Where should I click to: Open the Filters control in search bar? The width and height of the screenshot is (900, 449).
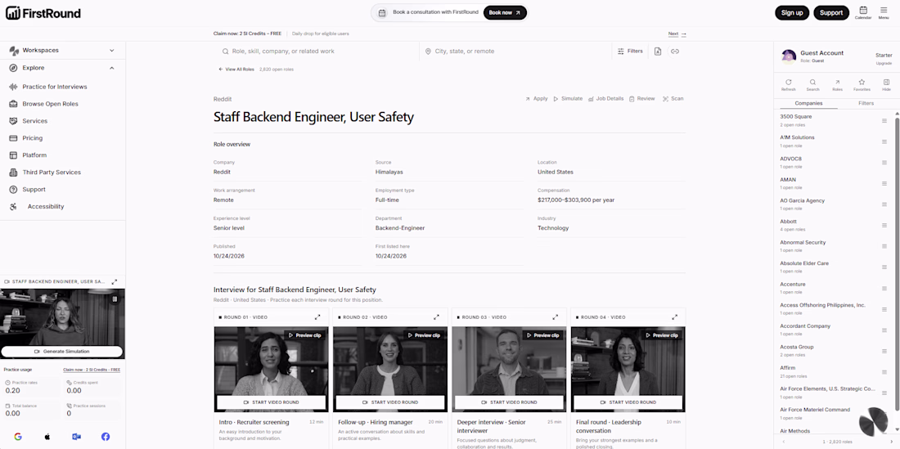click(x=630, y=51)
